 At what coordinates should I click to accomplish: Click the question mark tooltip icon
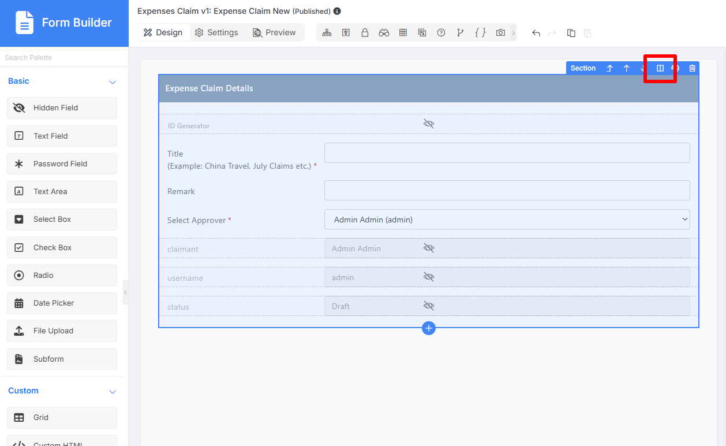[x=441, y=33]
